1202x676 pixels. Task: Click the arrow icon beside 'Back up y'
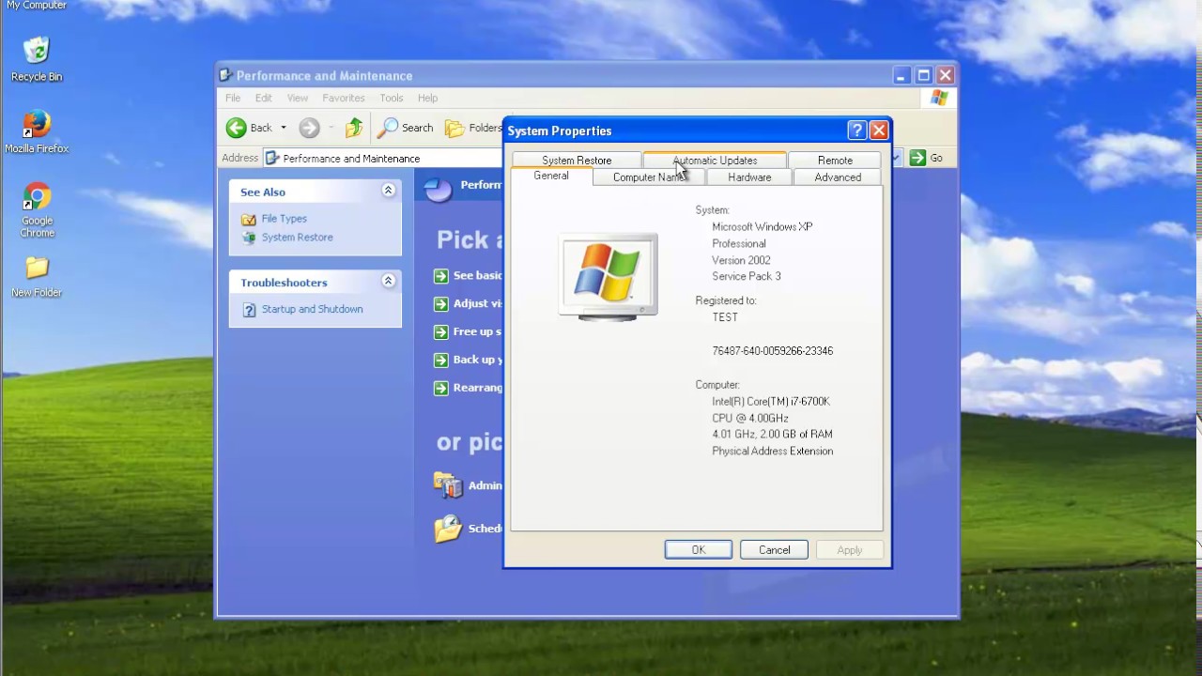point(441,361)
